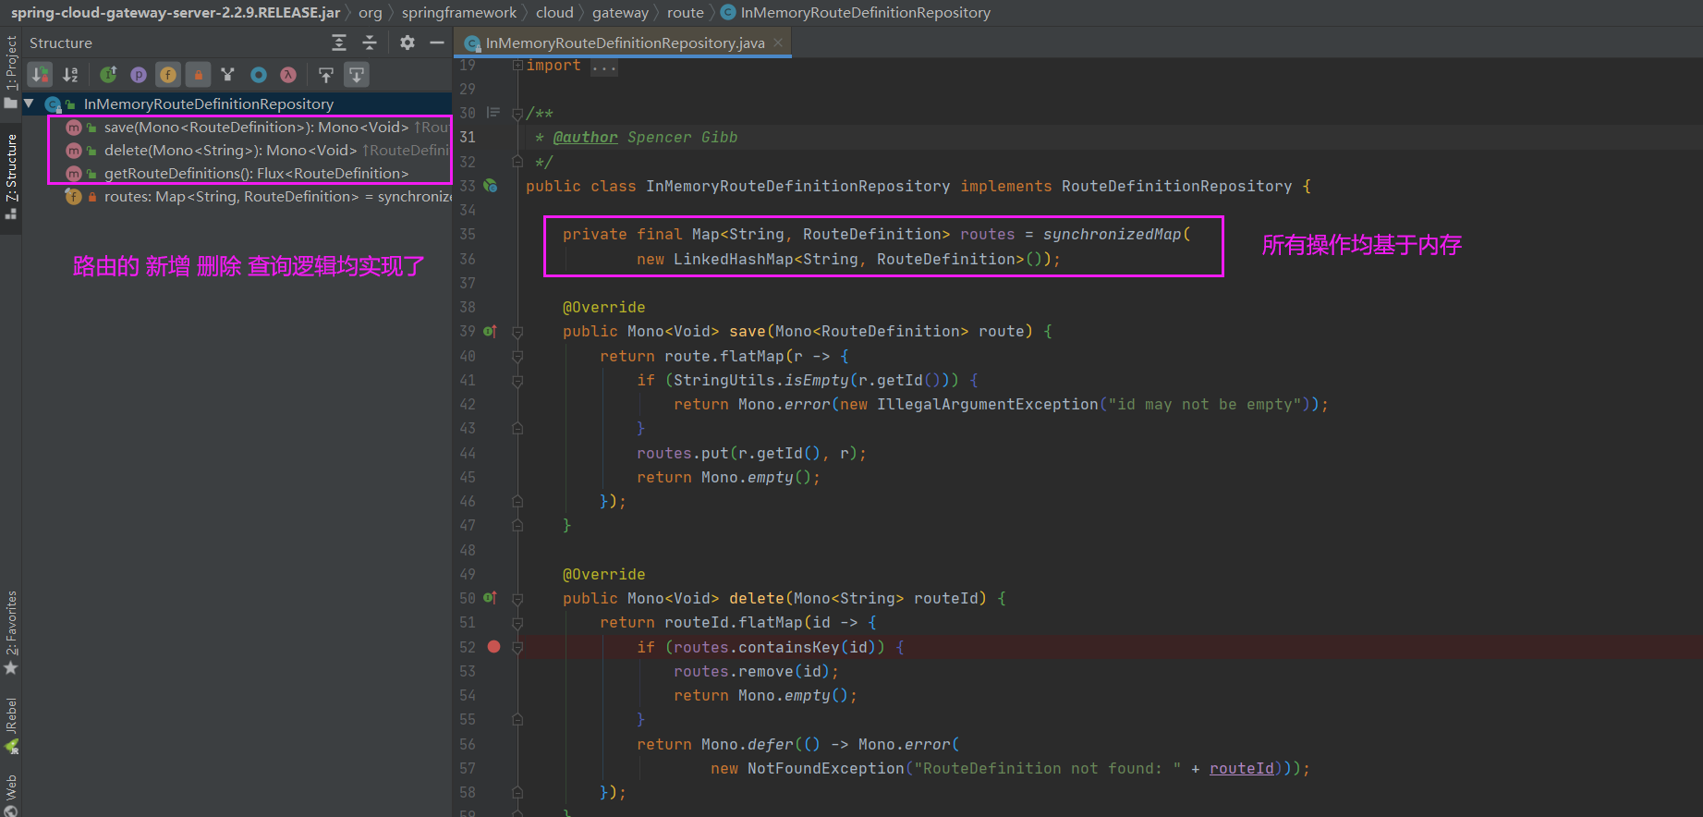
Task: Collapse InMemoryRouteDefinitionRepository tree node
Action: (29, 104)
